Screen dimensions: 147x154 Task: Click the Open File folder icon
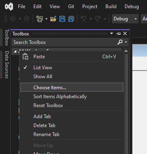tap(53, 19)
